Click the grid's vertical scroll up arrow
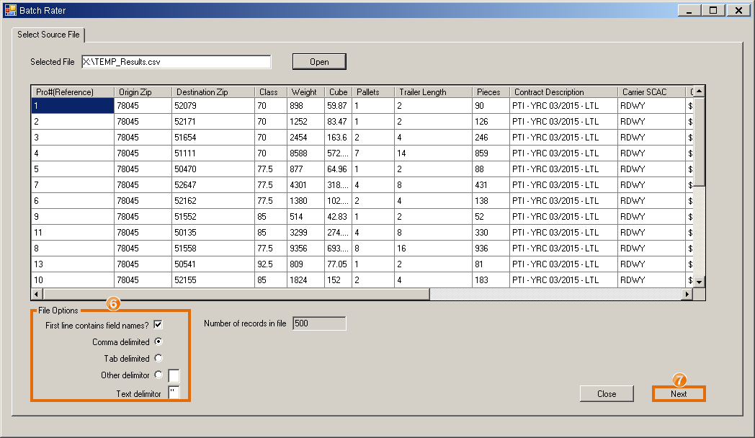Image resolution: width=755 pixels, height=438 pixels. pyautogui.click(x=699, y=91)
